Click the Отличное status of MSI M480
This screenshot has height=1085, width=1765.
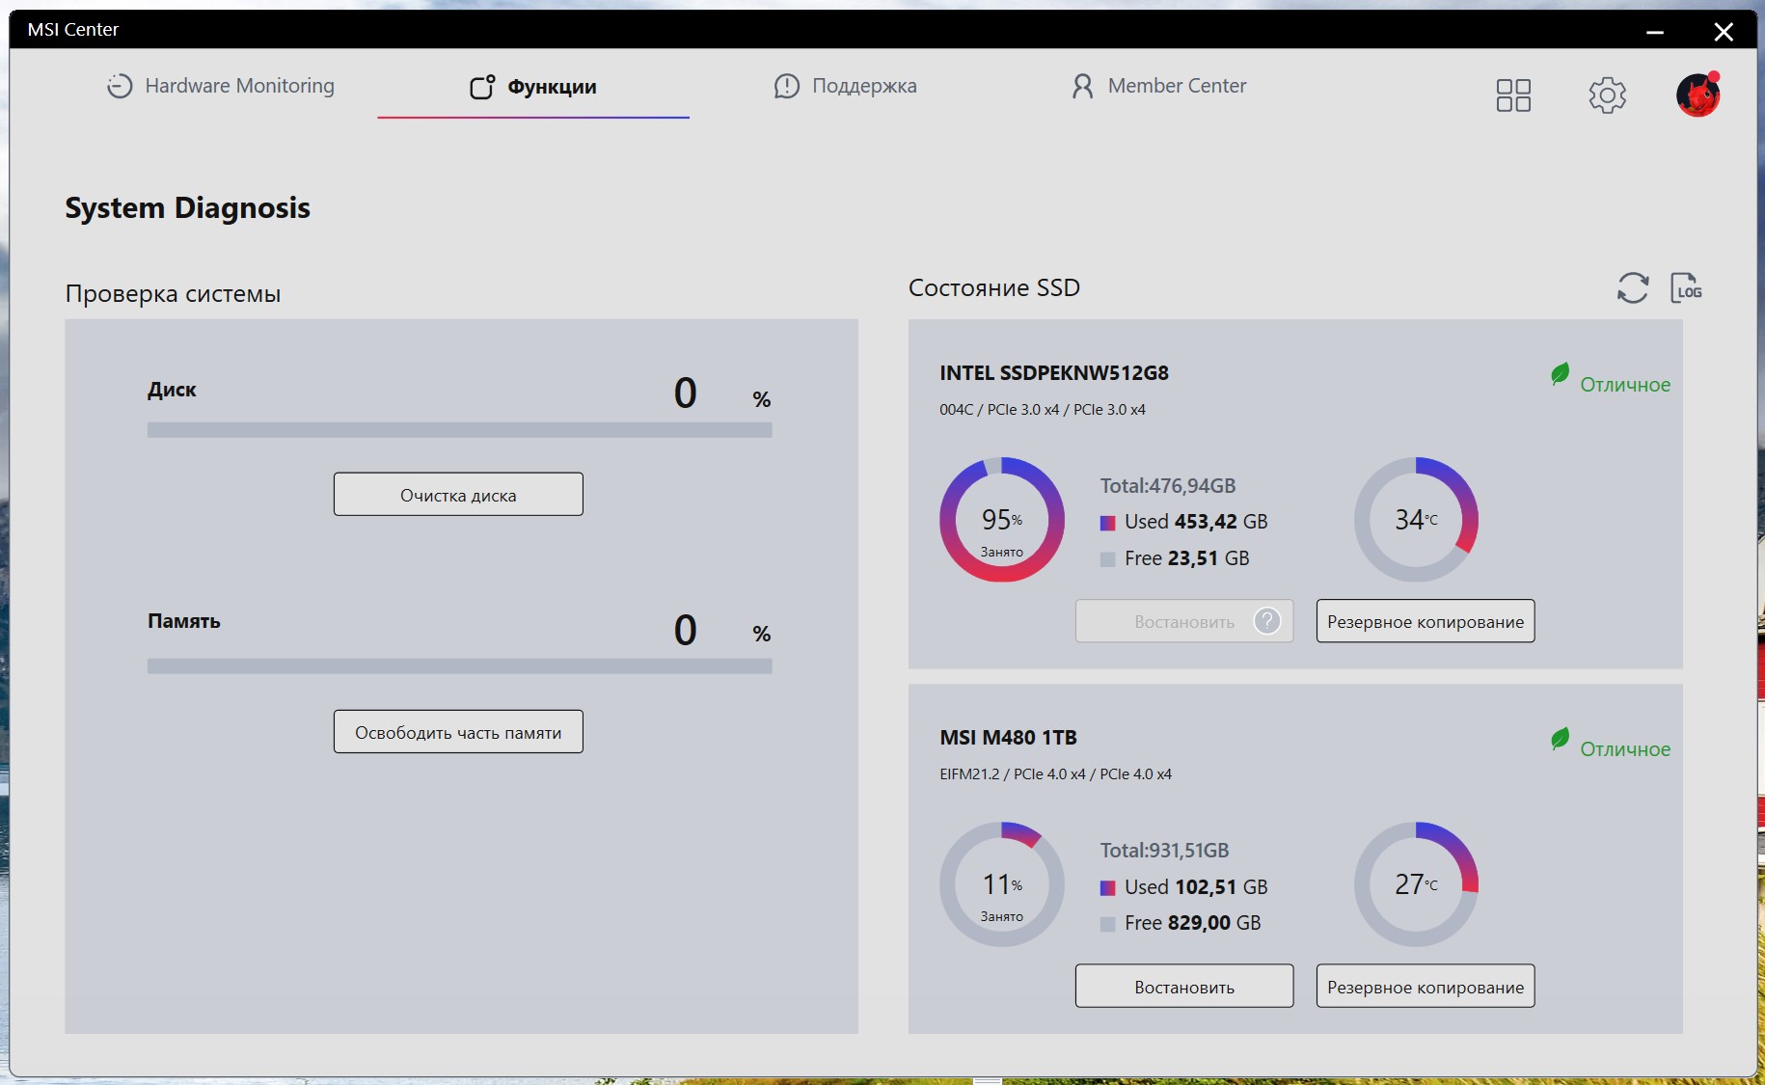coord(1625,748)
